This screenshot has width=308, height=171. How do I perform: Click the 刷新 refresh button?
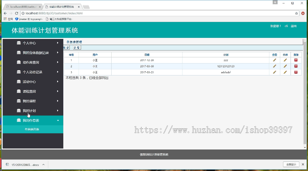click(66, 47)
